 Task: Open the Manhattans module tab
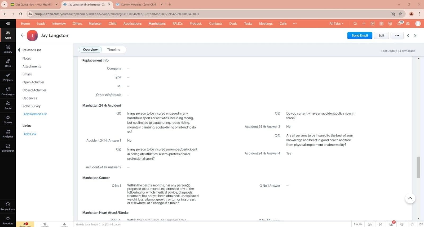click(157, 24)
